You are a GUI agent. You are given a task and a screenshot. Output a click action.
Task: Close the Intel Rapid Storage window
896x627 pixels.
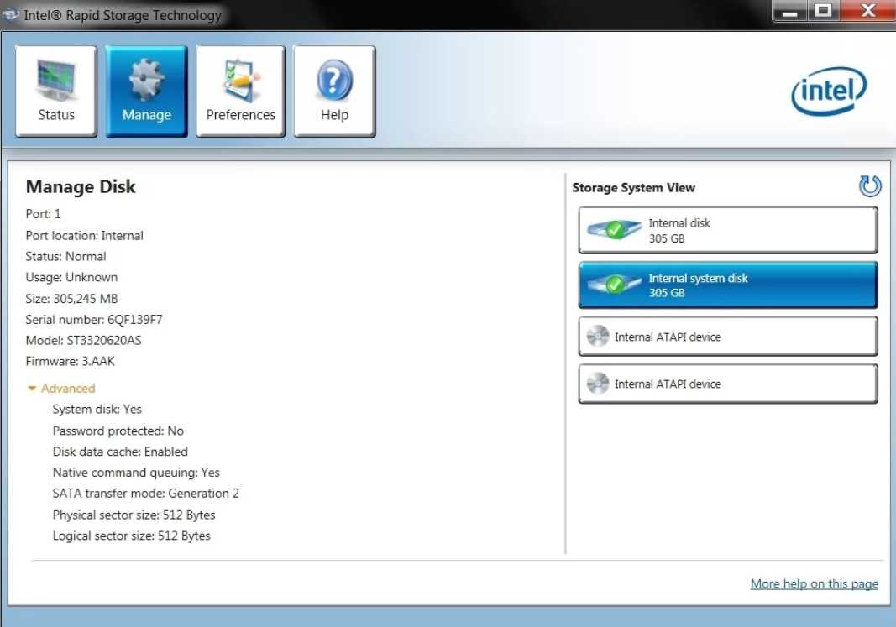pos(868,11)
